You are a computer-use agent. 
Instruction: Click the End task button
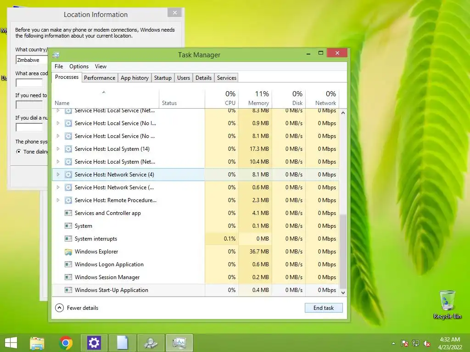point(324,308)
